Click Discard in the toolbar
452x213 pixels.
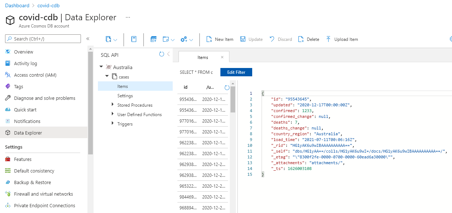click(281, 39)
